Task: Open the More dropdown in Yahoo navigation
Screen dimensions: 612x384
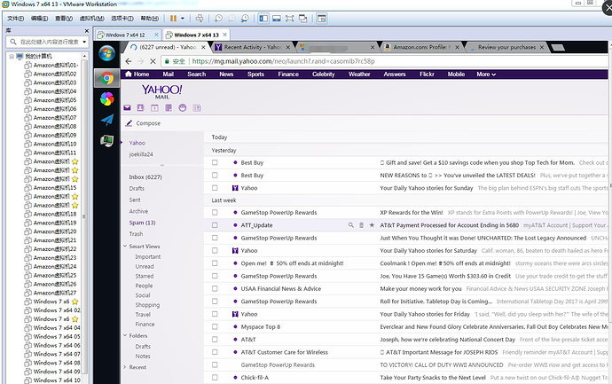Action: pyautogui.click(x=485, y=74)
